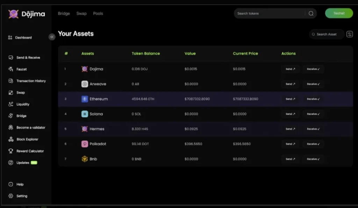Screen dimensions: 358x208
Task: Click Send for the Ethereum row
Action: coord(291,99)
